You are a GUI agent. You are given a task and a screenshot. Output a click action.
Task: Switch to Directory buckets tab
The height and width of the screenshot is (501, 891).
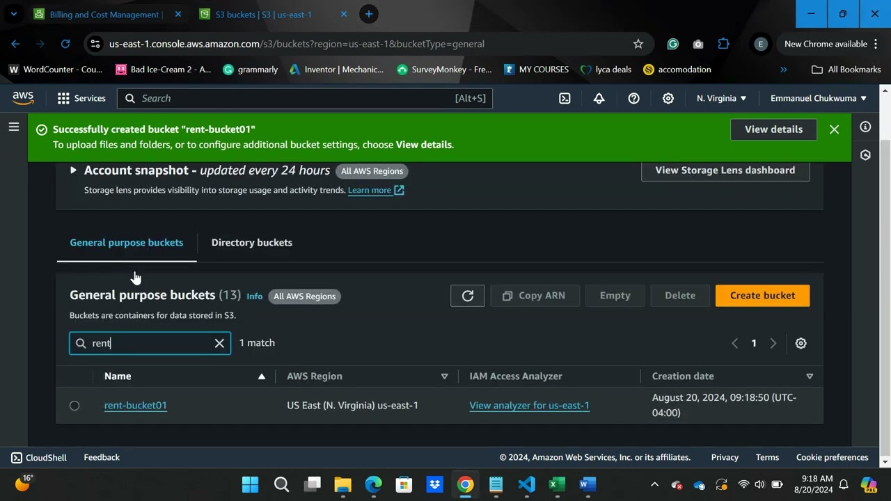(x=252, y=243)
